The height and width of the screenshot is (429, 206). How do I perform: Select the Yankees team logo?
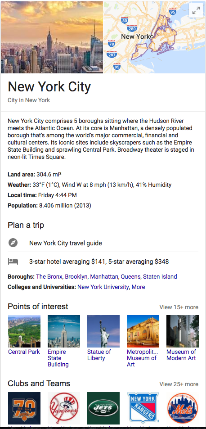[x=64, y=408]
